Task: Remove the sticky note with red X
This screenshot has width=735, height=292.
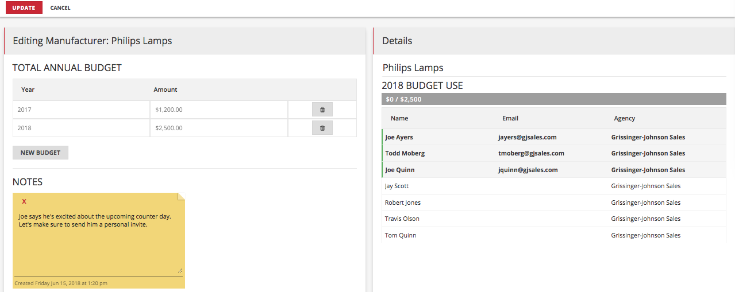Action: [24, 201]
